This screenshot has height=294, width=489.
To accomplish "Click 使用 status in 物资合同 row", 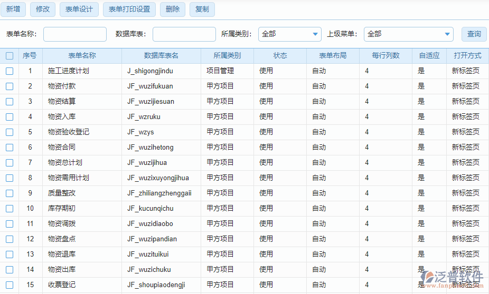I will point(266,147).
